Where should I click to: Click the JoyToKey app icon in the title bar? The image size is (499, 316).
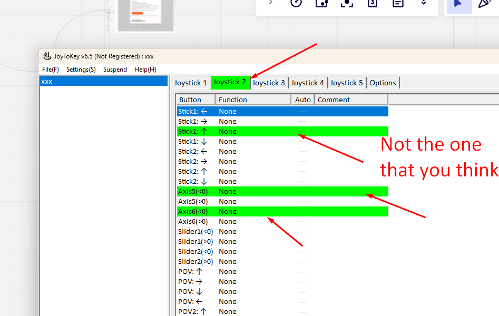[47, 56]
